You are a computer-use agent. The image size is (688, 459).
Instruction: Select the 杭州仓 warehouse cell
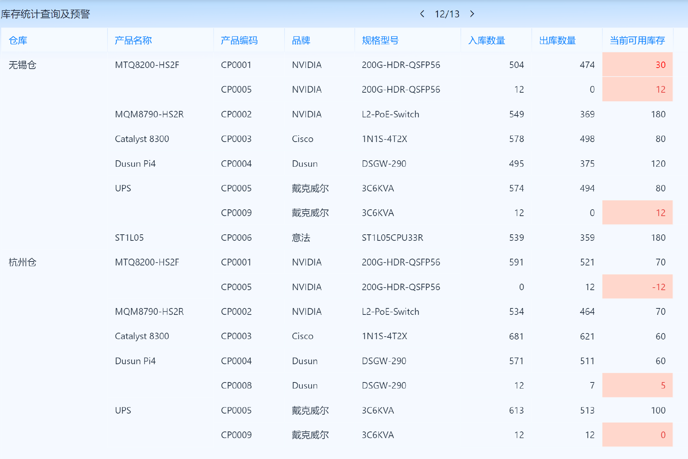pos(22,262)
